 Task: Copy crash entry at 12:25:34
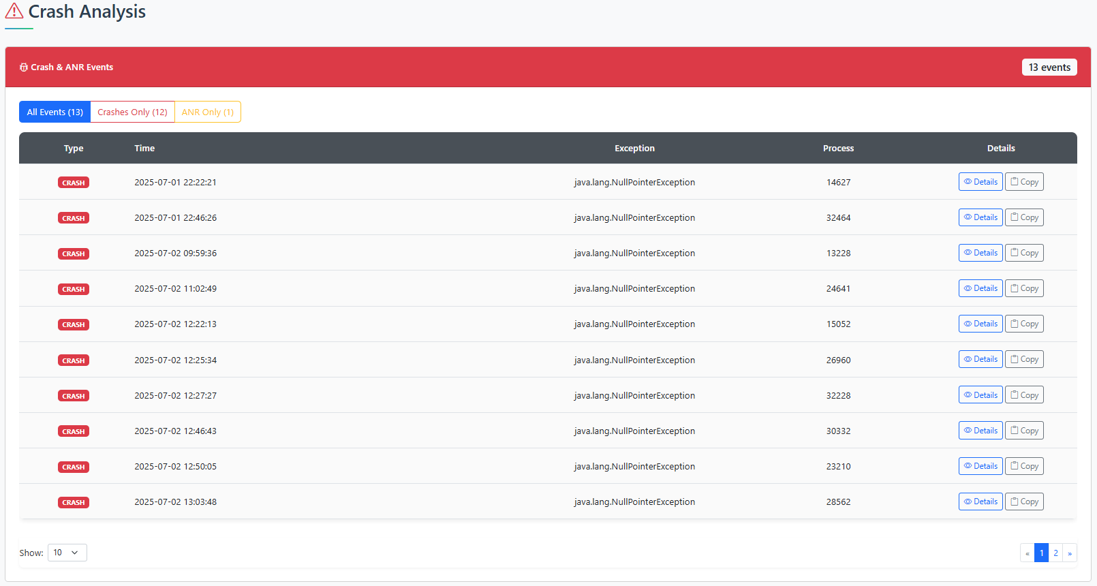click(1024, 359)
